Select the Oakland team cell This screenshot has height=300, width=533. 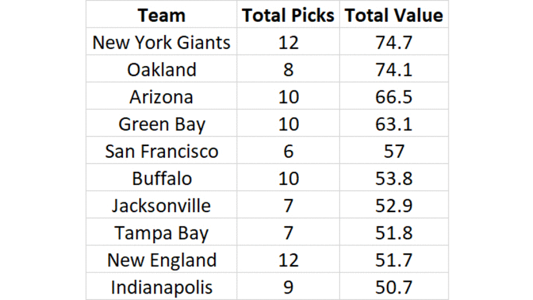click(x=161, y=70)
